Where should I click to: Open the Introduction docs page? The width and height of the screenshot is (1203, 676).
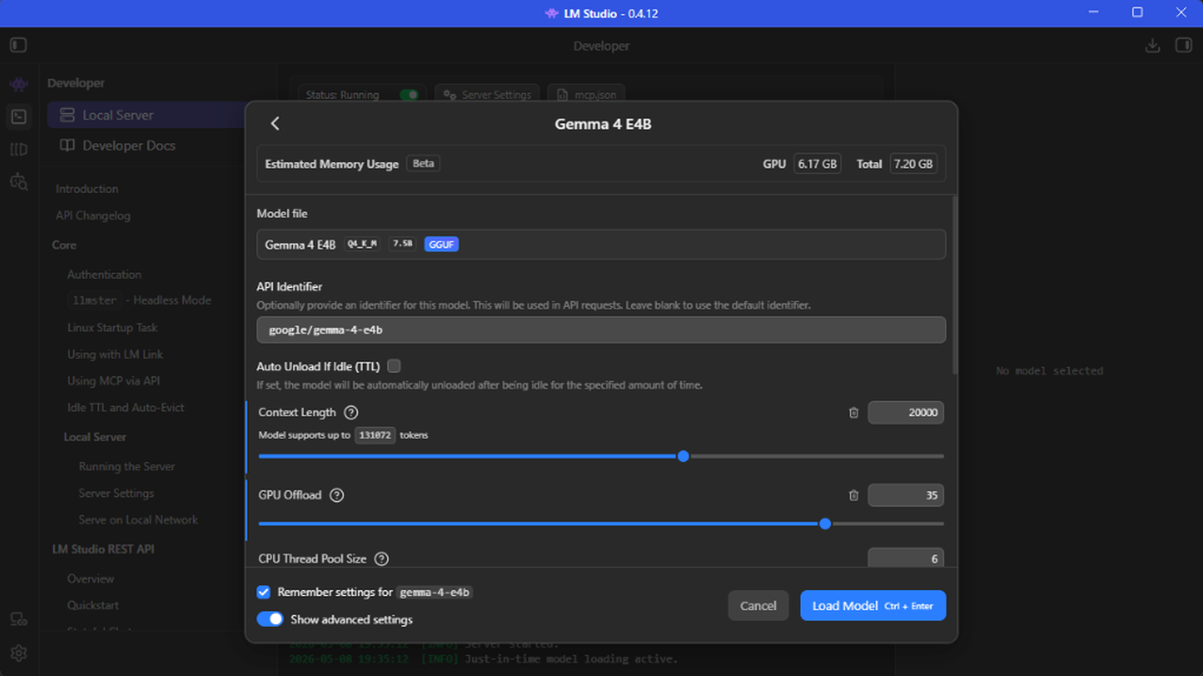(x=87, y=189)
